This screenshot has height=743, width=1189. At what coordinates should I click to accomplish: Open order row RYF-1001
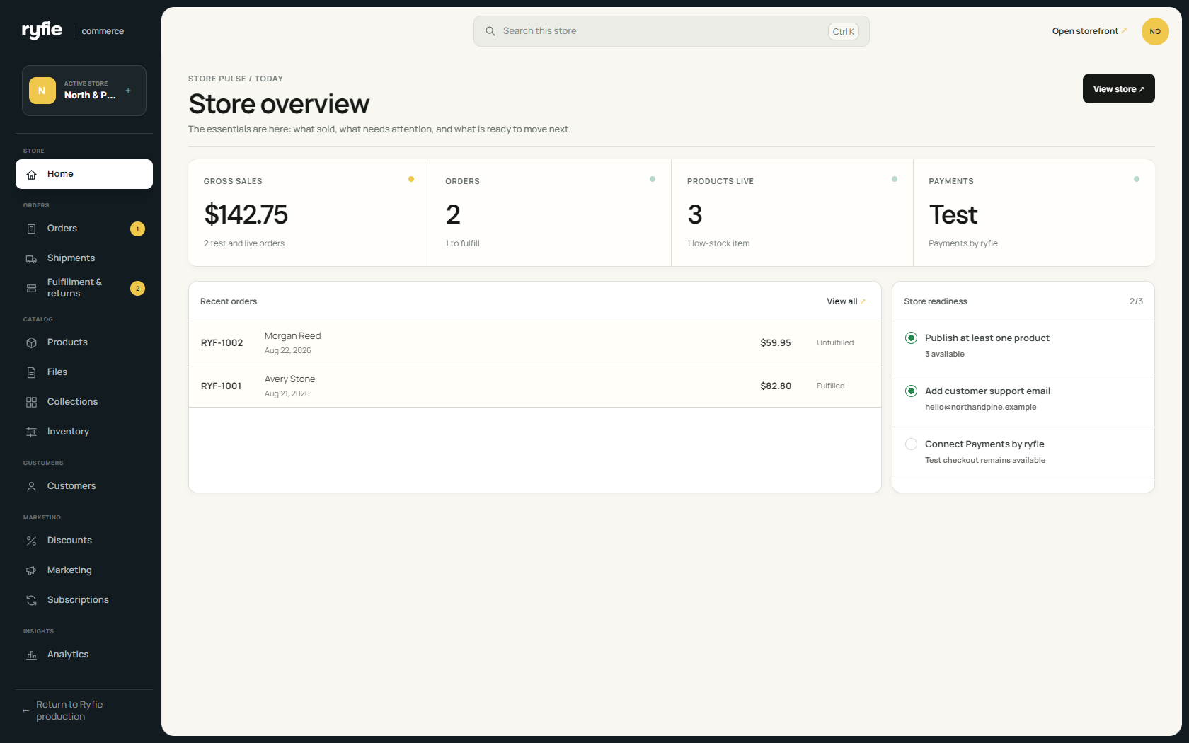pyautogui.click(x=535, y=386)
